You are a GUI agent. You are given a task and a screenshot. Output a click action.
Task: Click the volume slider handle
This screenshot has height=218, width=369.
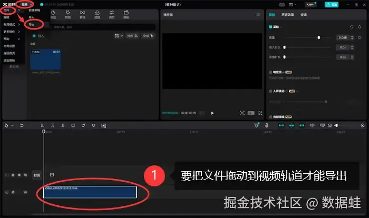tap(318, 37)
